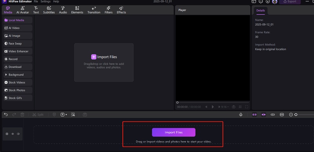Switch to the Transition tab
The height and width of the screenshot is (152, 314).
click(94, 10)
